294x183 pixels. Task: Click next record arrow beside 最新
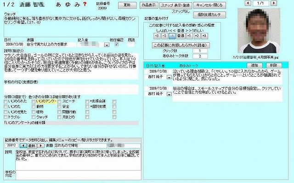pos(40,146)
